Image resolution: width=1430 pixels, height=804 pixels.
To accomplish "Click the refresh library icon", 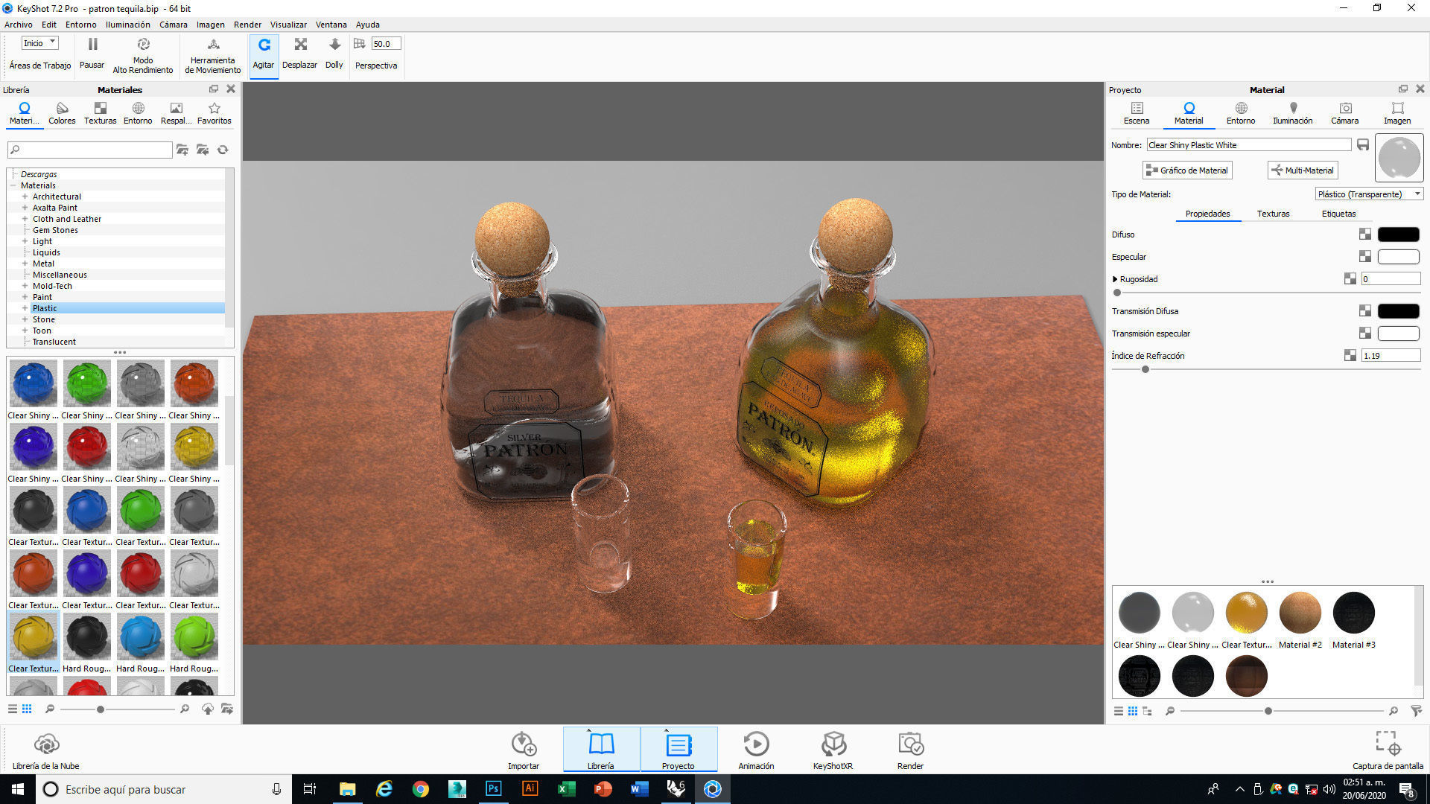I will click(223, 150).
